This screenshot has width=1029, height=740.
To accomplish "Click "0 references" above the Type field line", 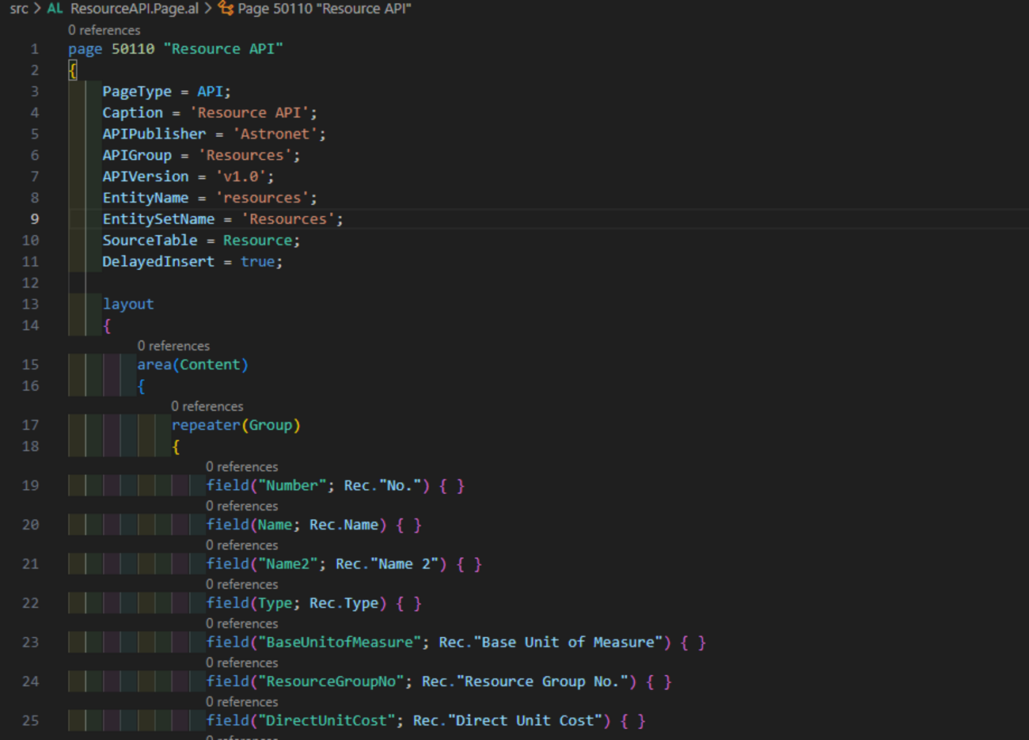I will coord(241,584).
